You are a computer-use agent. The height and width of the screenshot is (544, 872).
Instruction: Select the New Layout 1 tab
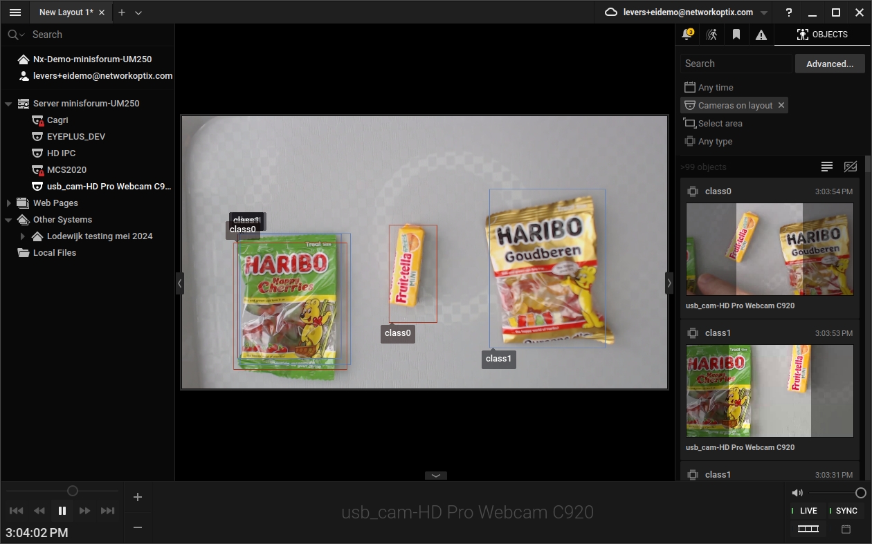66,12
